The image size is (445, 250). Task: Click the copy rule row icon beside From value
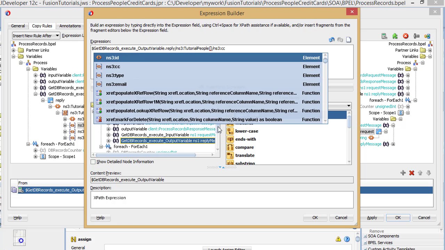tap(14, 190)
